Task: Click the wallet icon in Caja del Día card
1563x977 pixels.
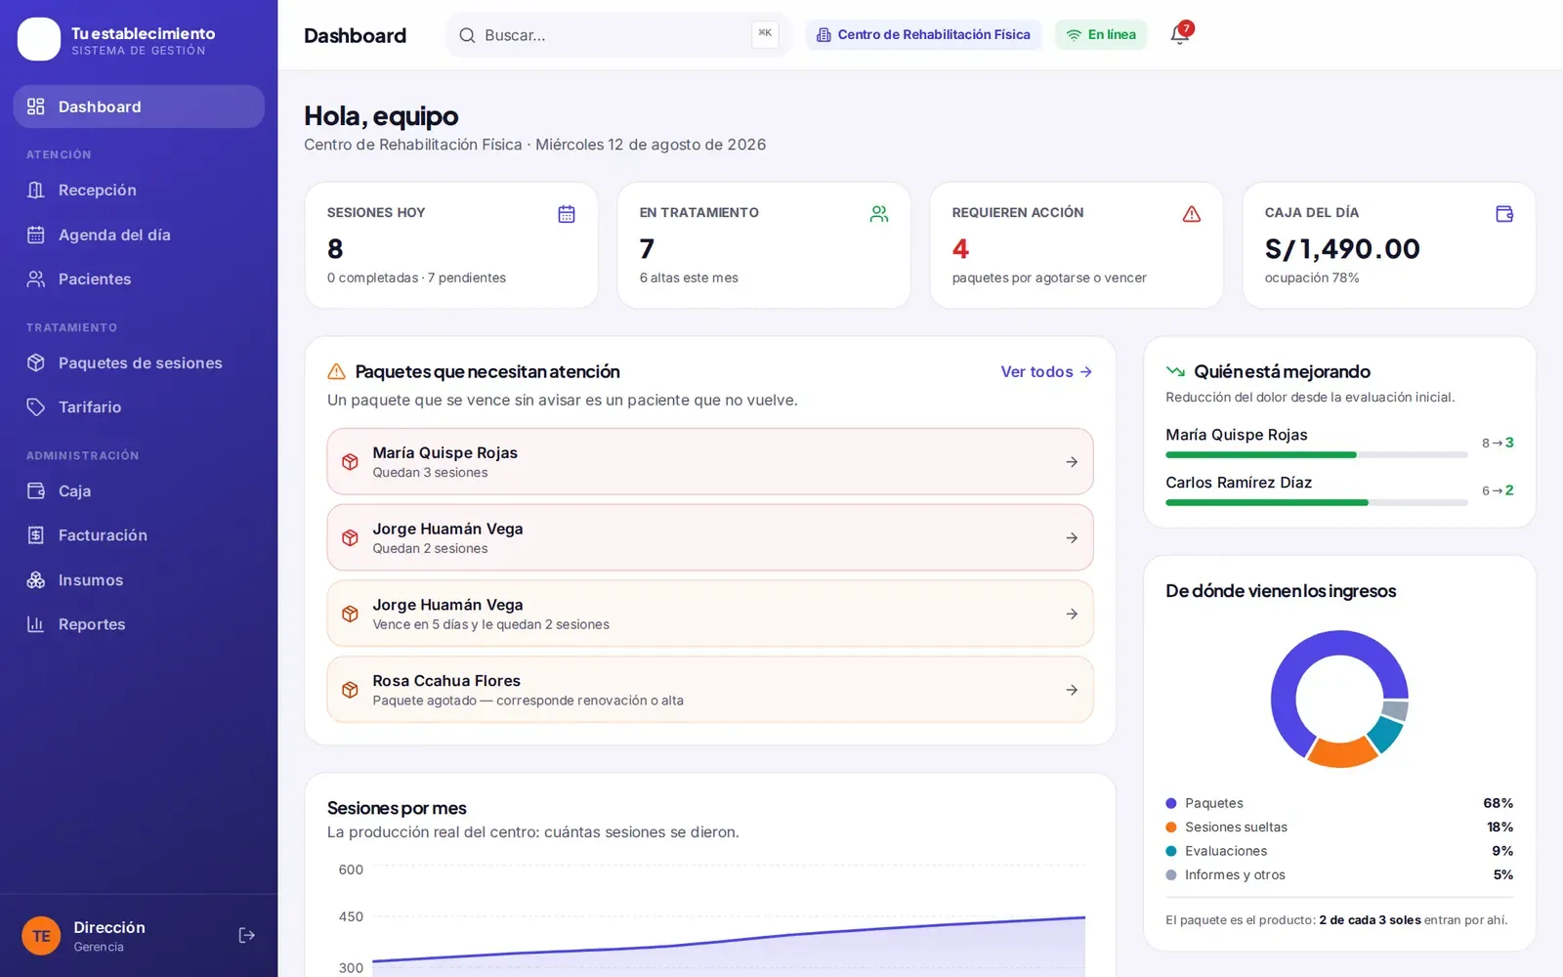Action: pyautogui.click(x=1504, y=214)
